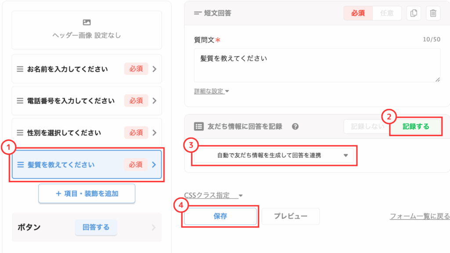This screenshot has width=450, height=253.
Task: Expand the CSSクラス指定 section
Action: coord(214,195)
